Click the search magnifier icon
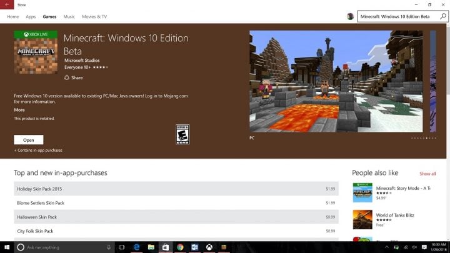Screen dimensions: 450x253 click(x=443, y=16)
